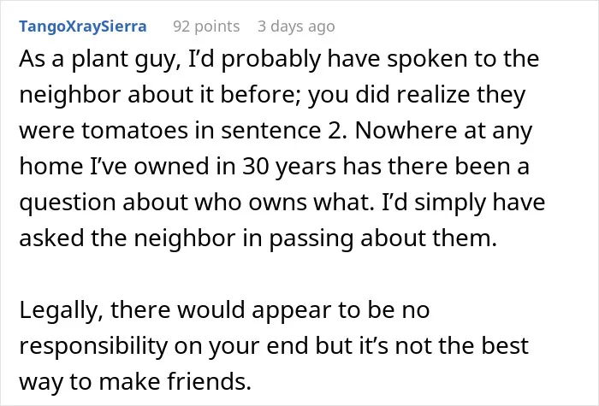
Task: Open the '3 days ago' timestamp permalink
Action: 296,26
